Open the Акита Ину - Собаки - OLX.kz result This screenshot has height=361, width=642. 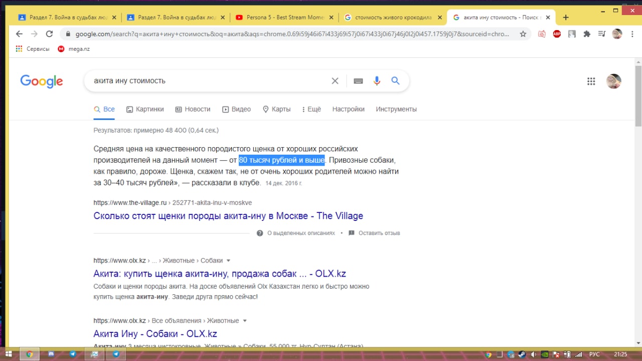pyautogui.click(x=155, y=333)
